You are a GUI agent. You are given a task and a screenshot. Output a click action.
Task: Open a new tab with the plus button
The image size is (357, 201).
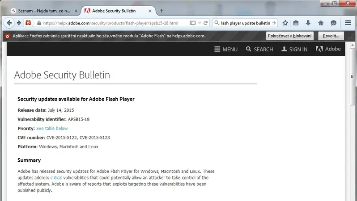161,11
